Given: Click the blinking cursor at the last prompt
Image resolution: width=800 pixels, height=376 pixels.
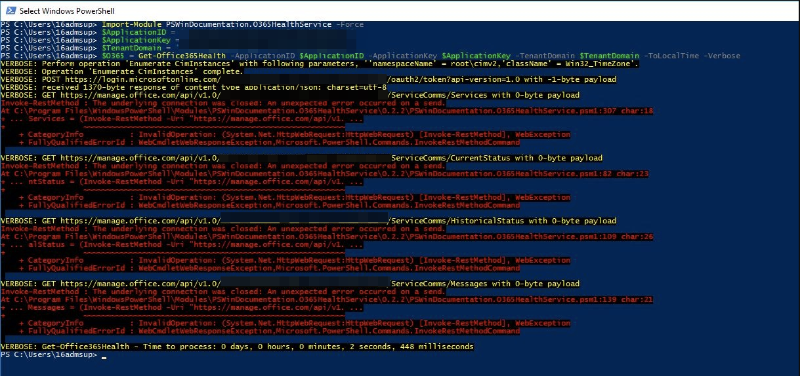Looking at the screenshot, I should click(x=104, y=355).
